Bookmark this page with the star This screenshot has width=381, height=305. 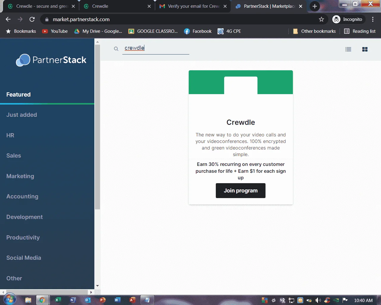pyautogui.click(x=321, y=19)
